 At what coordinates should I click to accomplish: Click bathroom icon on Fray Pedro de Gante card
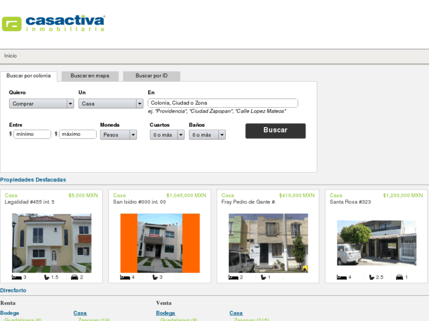tap(263, 277)
